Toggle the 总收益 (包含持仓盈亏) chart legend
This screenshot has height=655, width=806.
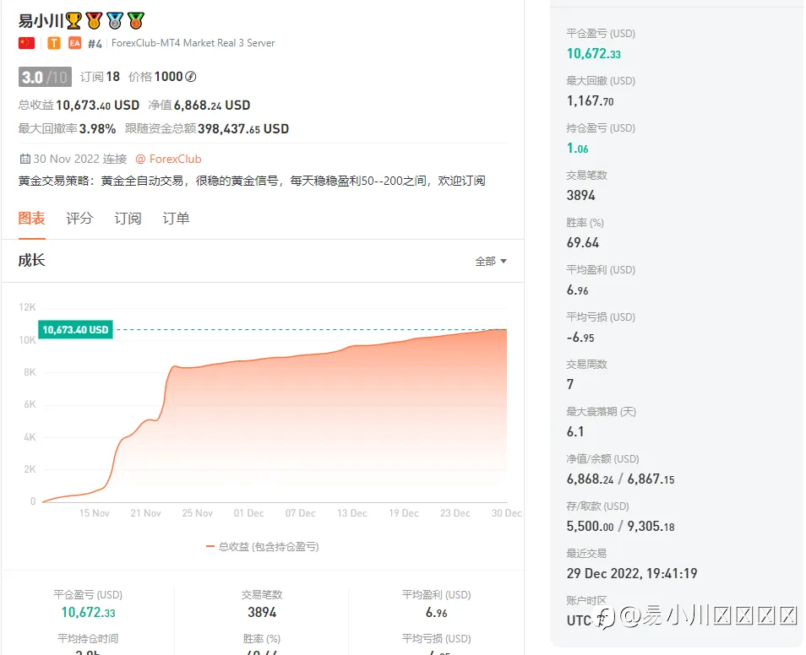tap(262, 547)
